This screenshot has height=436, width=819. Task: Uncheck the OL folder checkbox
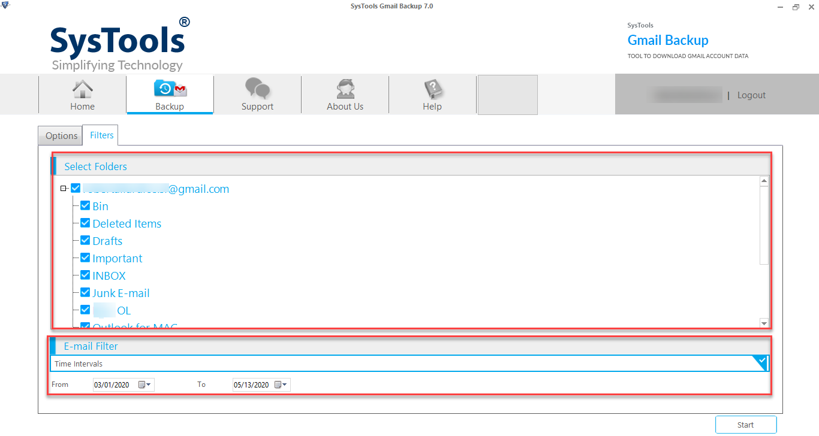tap(85, 310)
